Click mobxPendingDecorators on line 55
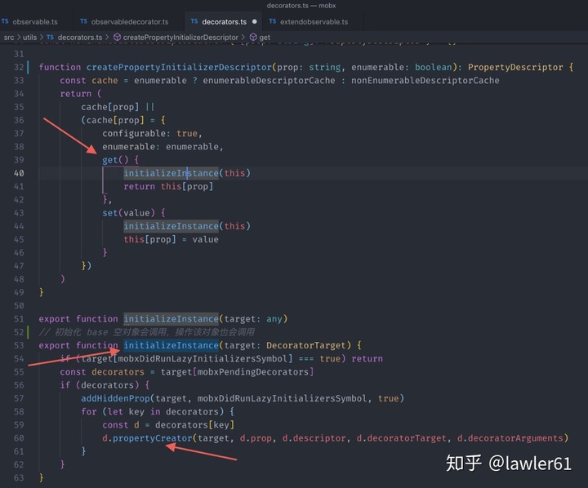The height and width of the screenshot is (488, 588). tap(253, 372)
